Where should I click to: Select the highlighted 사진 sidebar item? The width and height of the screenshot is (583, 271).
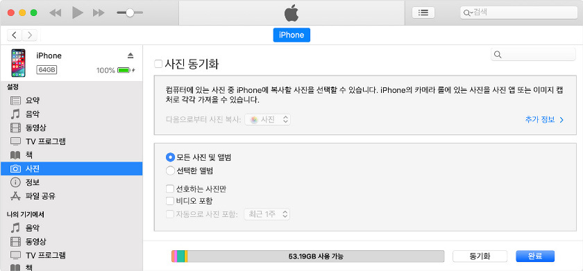tap(71, 168)
